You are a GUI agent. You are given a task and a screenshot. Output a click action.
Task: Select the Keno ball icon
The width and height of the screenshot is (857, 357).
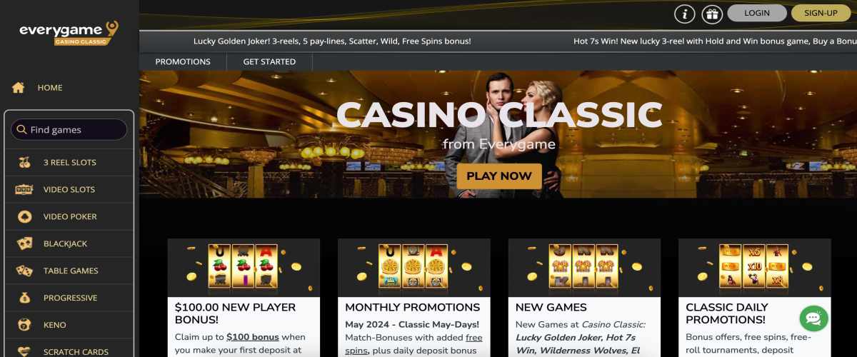click(x=24, y=325)
